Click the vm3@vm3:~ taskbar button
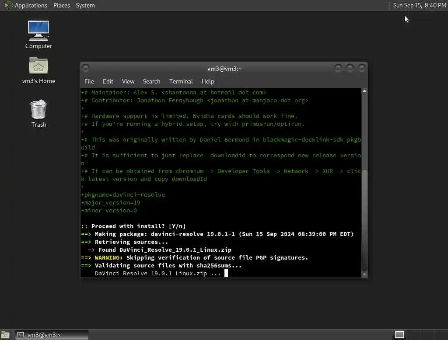Image resolution: width=448 pixels, height=340 pixels. coord(52,335)
